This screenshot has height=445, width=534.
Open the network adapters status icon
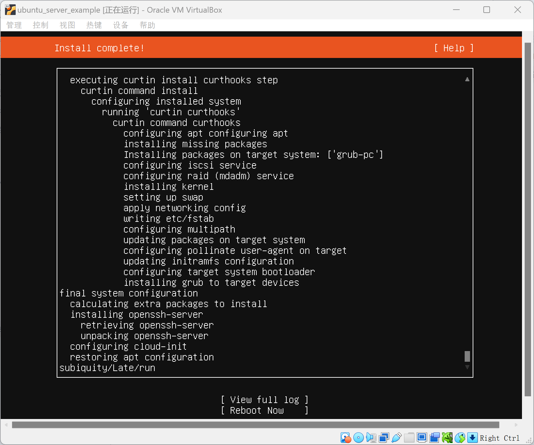pos(384,438)
